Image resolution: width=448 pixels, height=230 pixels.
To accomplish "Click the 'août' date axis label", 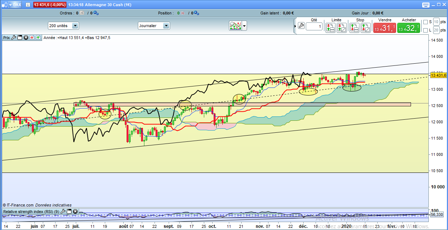I will 124,226.
